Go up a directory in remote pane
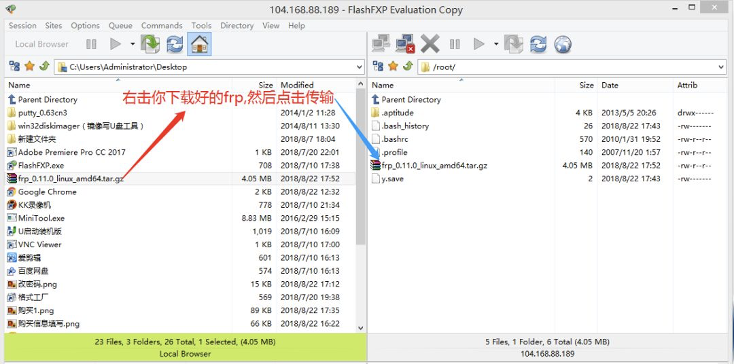The height and width of the screenshot is (364, 734). click(x=408, y=67)
